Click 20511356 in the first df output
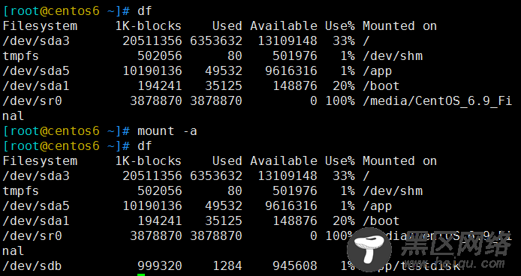Viewport: 521px width, 276px height. point(152,40)
